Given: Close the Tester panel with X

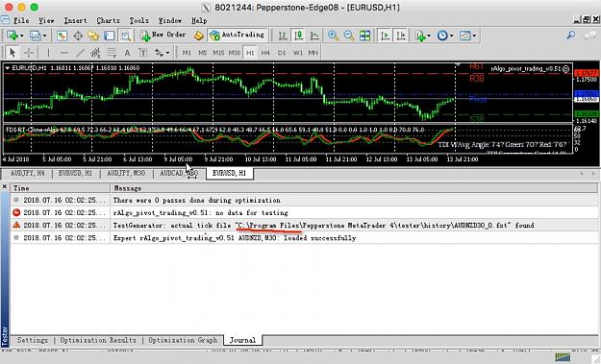Looking at the screenshot, I should pyautogui.click(x=5, y=186).
